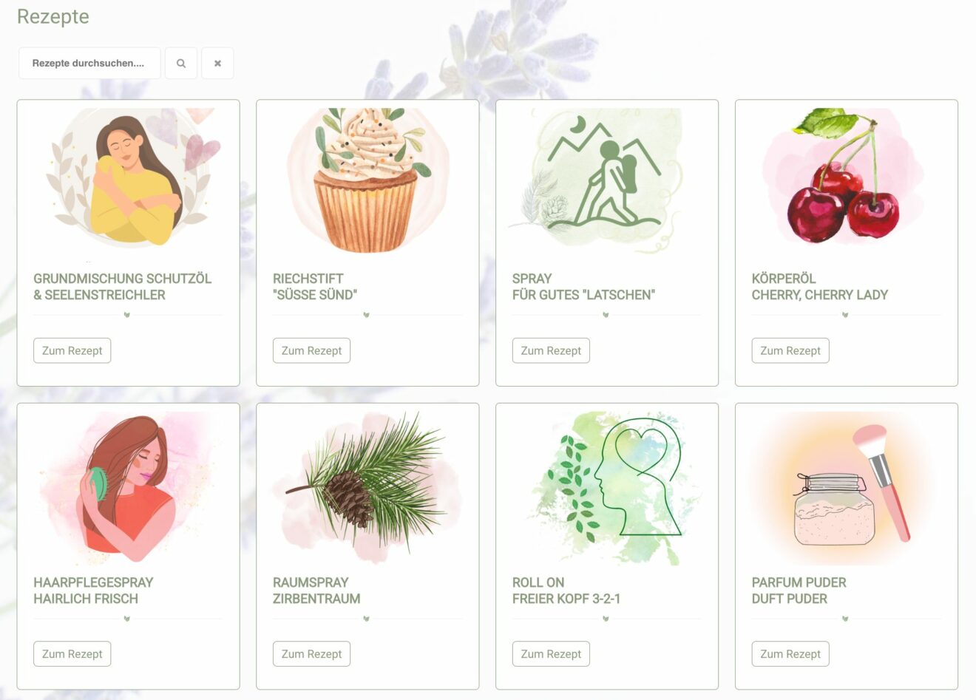Click 'Zum Rezept' for Grundmischung Schutzöl
The width and height of the screenshot is (976, 700).
72,350
